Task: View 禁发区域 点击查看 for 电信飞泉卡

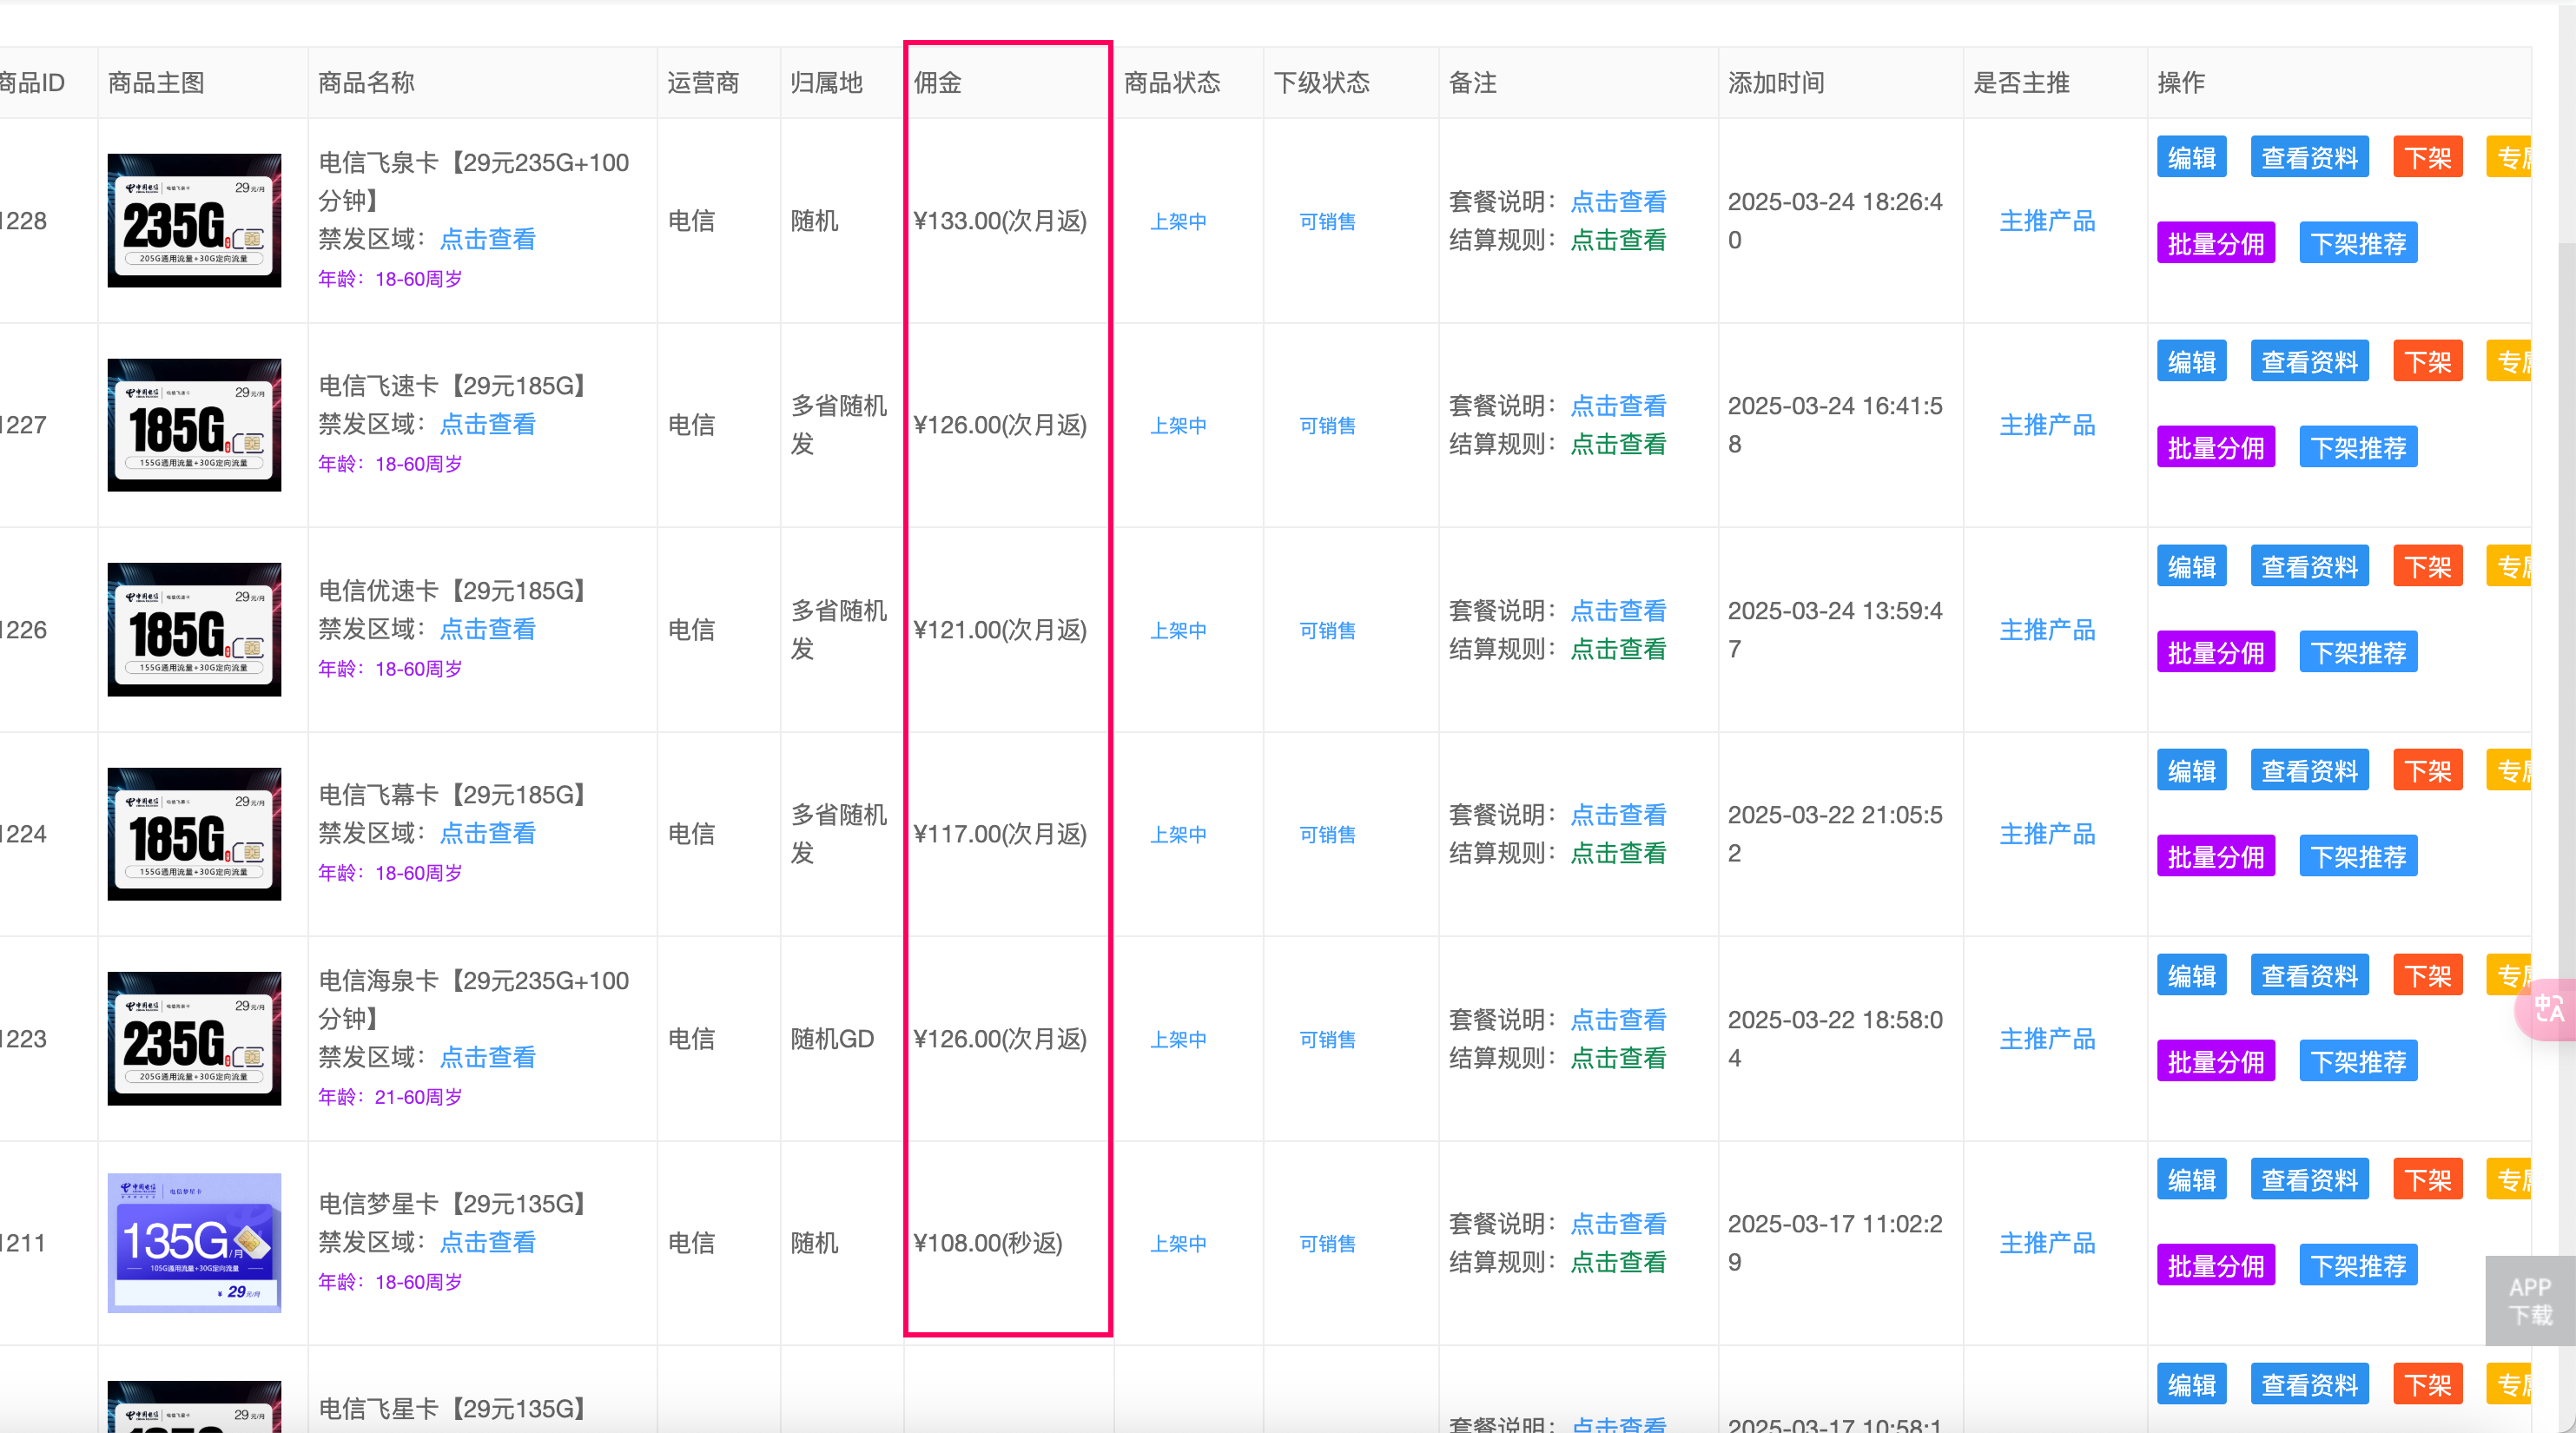Action: click(x=487, y=239)
